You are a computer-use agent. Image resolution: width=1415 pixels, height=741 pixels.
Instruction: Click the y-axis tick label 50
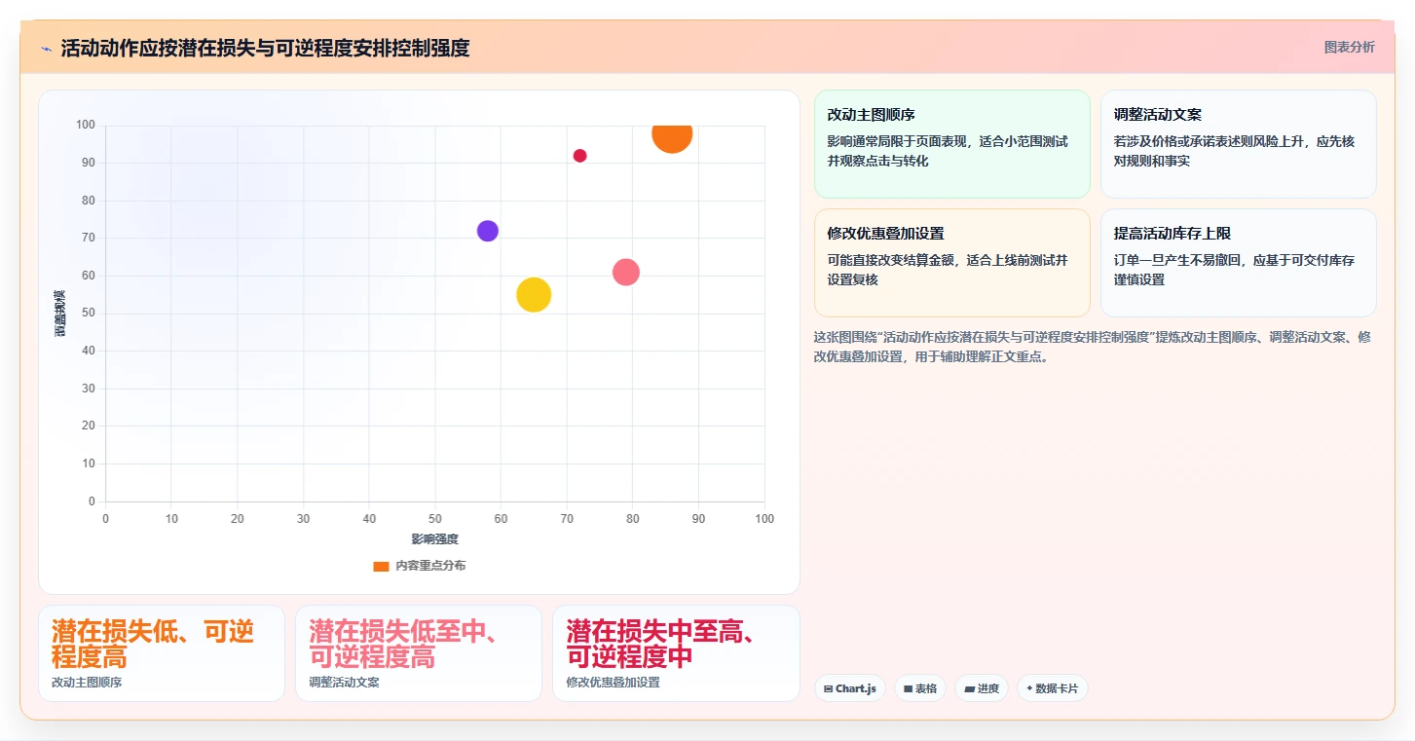89,314
